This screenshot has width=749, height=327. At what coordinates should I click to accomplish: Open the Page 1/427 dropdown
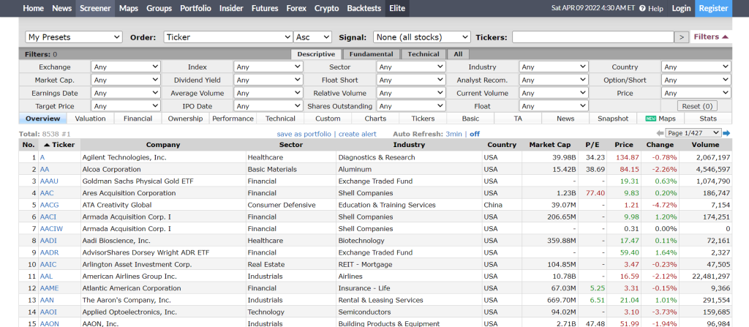(693, 133)
